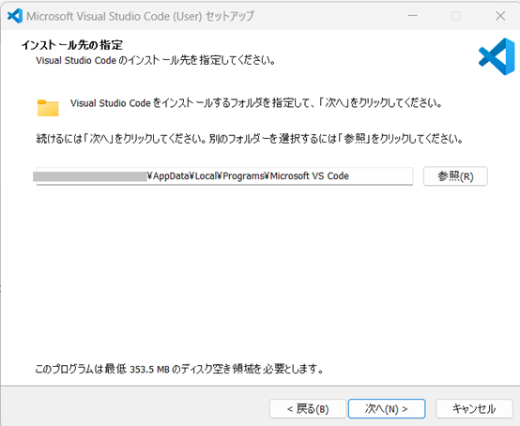Click the 参照(R) browse button
This screenshot has width=520, height=426.
pos(455,176)
